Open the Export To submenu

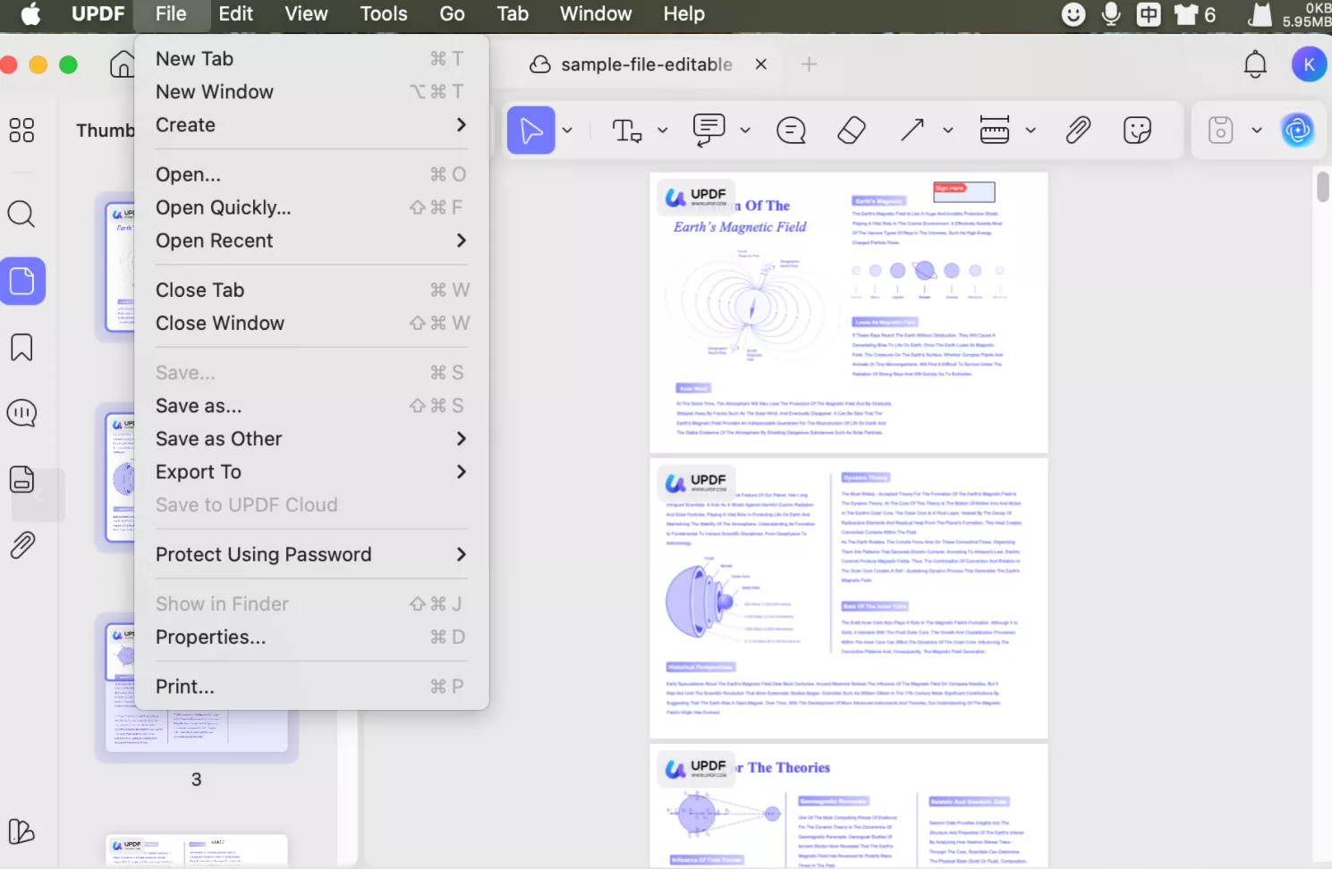point(199,471)
